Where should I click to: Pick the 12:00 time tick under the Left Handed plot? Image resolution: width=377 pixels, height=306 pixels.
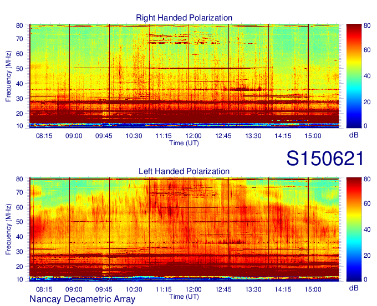(x=193, y=289)
